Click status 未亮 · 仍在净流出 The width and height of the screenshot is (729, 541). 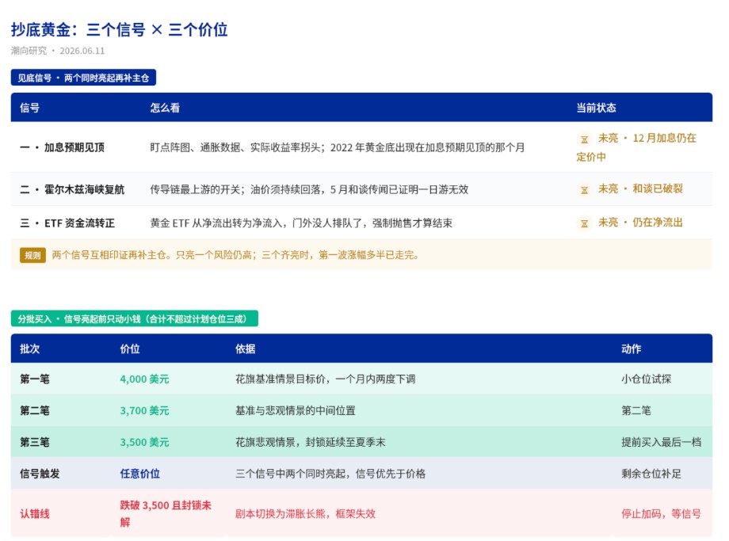[629, 223]
